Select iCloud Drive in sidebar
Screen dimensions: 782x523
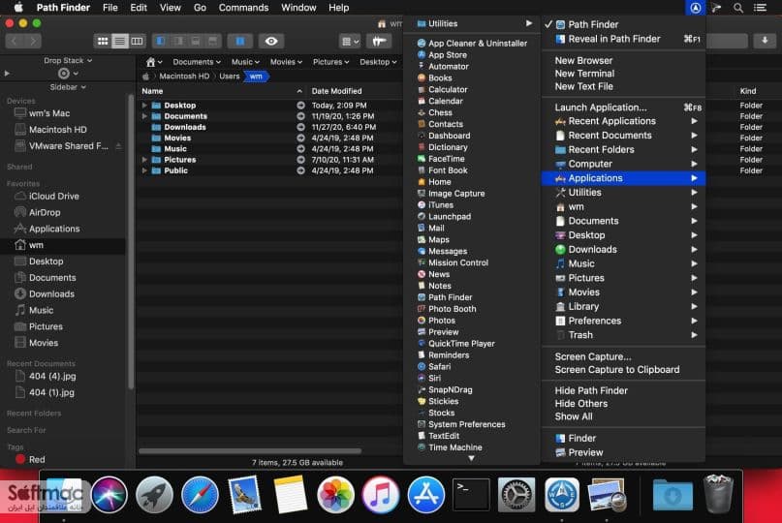click(x=54, y=196)
